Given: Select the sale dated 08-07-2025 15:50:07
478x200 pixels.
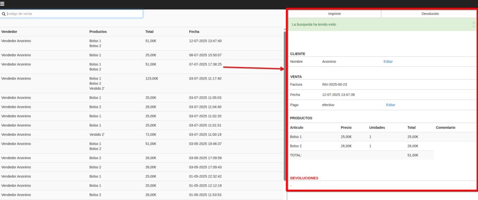Looking at the screenshot, I should [x=140, y=55].
